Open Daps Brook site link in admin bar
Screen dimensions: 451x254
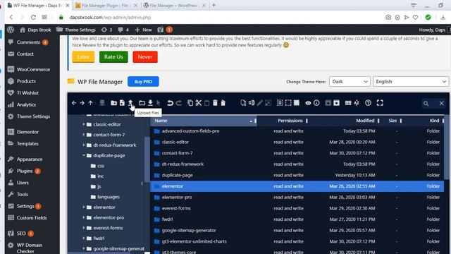click(35, 30)
